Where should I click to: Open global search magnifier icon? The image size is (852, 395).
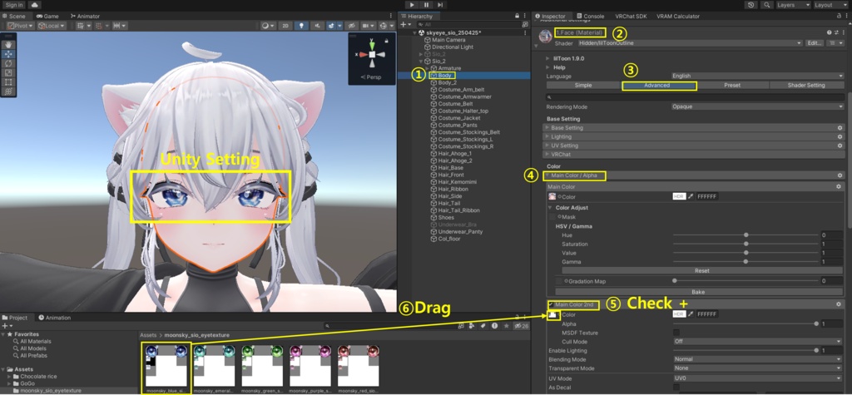tap(766, 5)
